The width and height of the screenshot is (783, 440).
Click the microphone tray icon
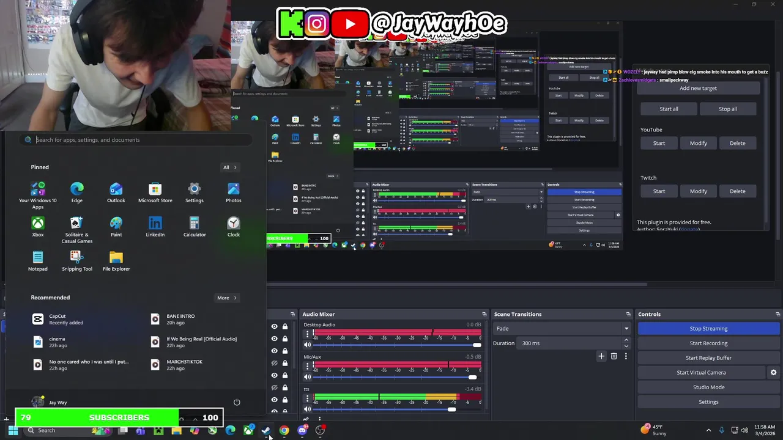[722, 430]
